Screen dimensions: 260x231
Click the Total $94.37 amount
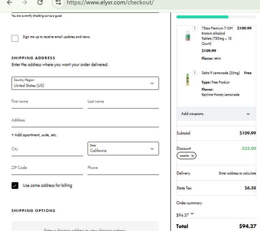pyautogui.click(x=248, y=226)
